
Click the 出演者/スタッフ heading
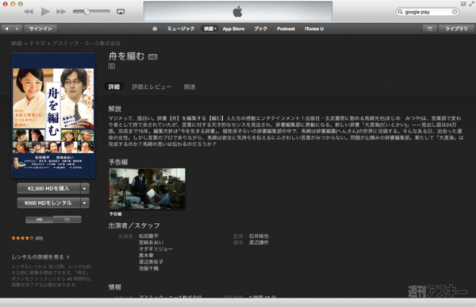click(x=134, y=225)
